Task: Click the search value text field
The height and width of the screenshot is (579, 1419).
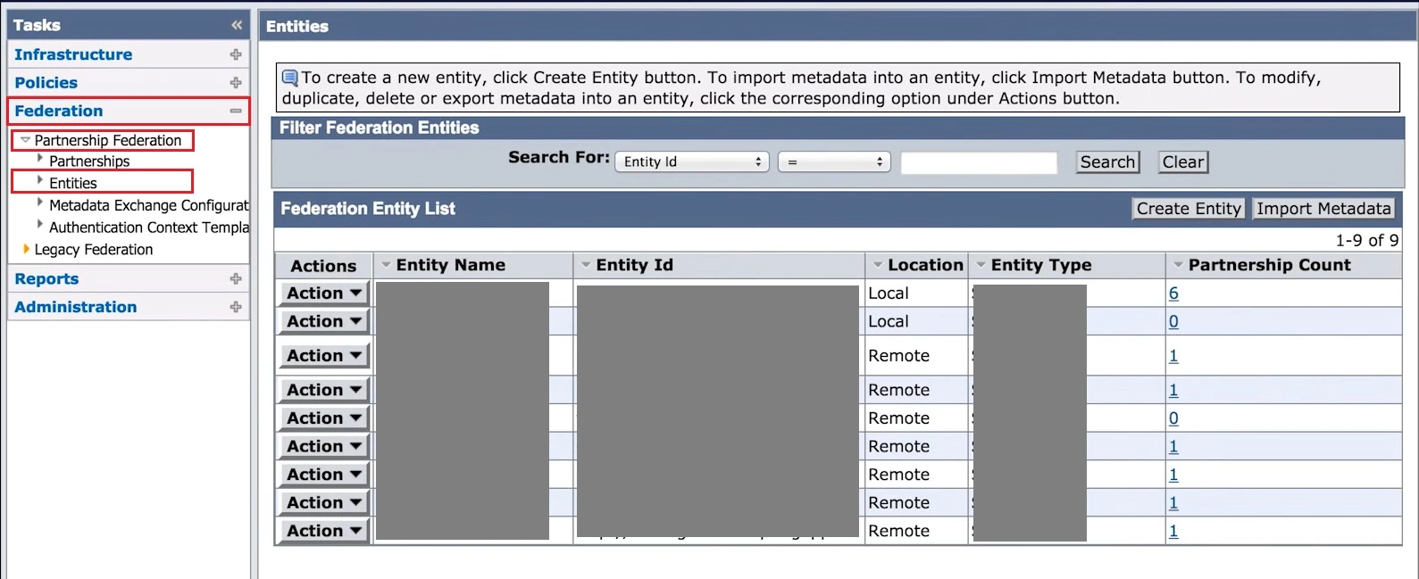Action: (979, 162)
